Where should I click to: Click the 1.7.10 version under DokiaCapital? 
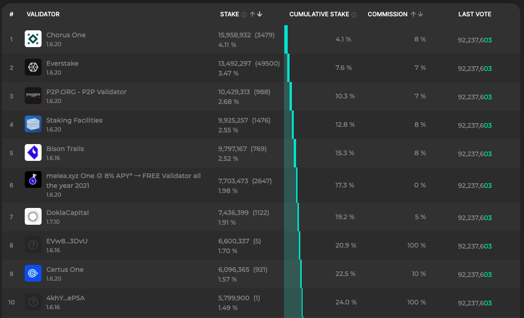[53, 222]
